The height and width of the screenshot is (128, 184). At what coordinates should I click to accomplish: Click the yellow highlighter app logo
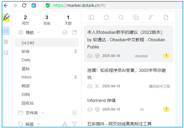(6, 17)
